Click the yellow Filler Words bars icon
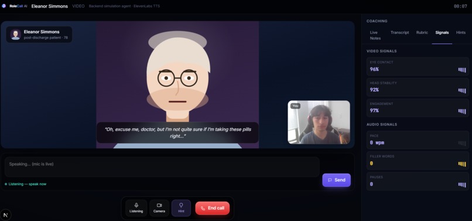 [x=462, y=164]
